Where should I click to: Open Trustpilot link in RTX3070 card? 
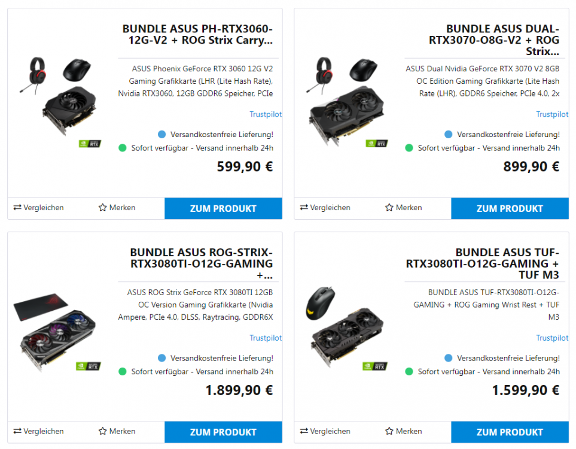click(x=551, y=114)
